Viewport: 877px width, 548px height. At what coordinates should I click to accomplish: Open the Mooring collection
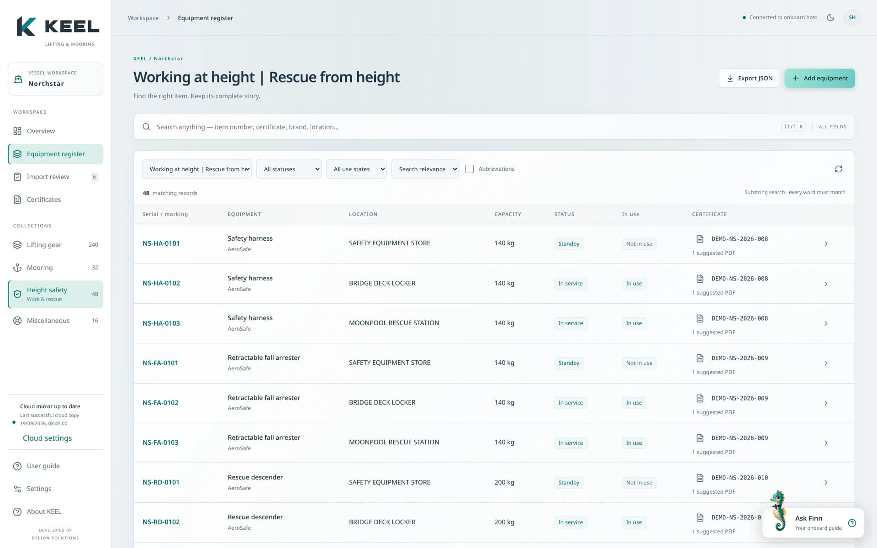click(55, 268)
